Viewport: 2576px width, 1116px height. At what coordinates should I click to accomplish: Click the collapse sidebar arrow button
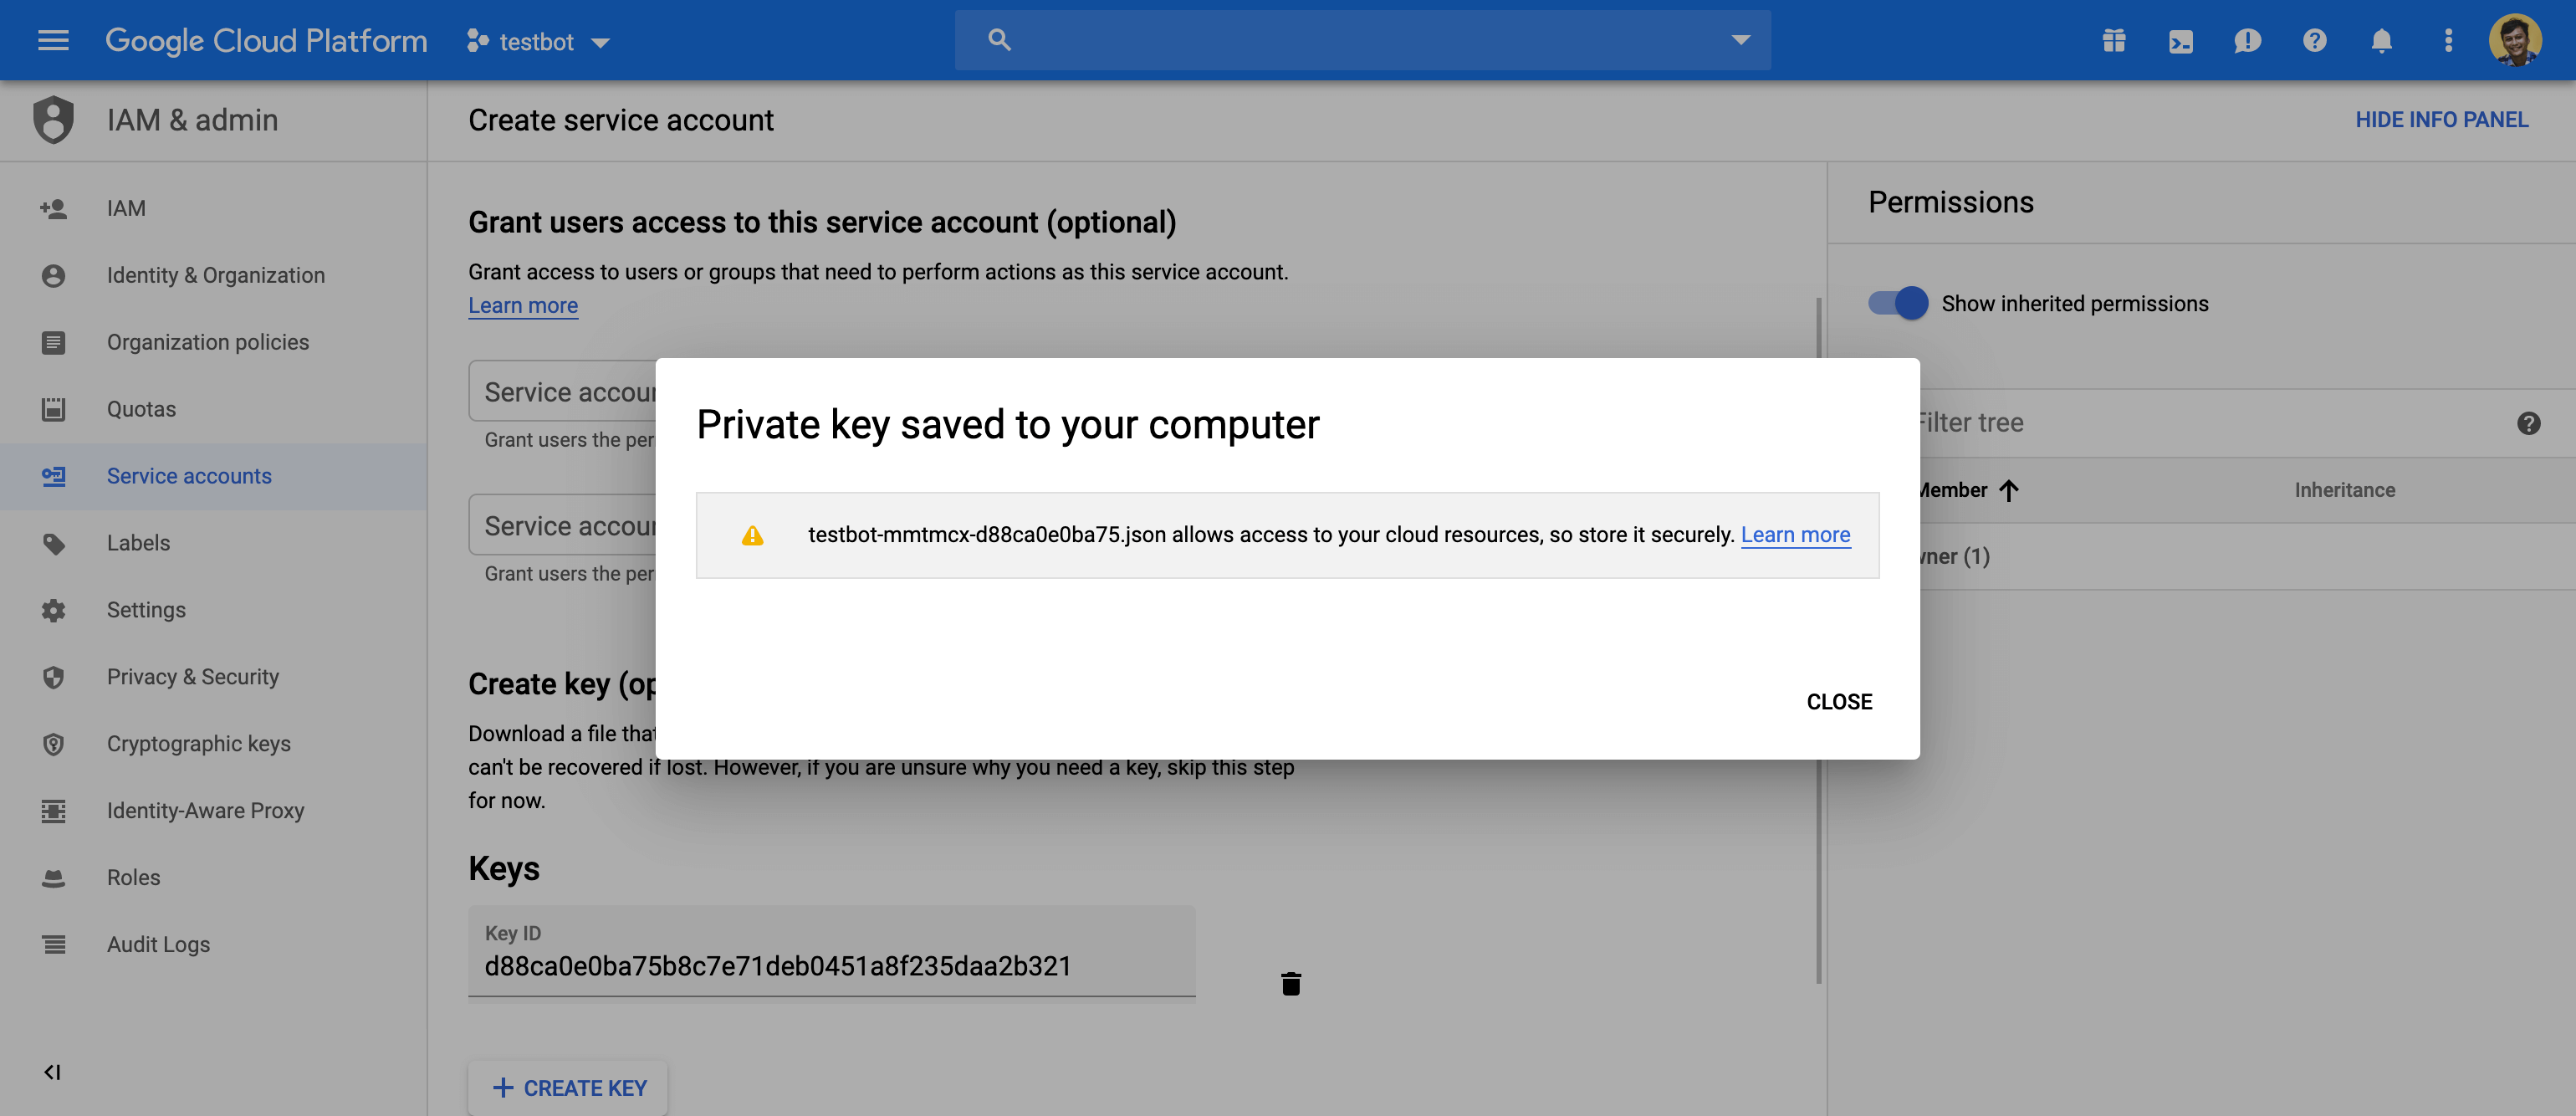click(51, 1070)
